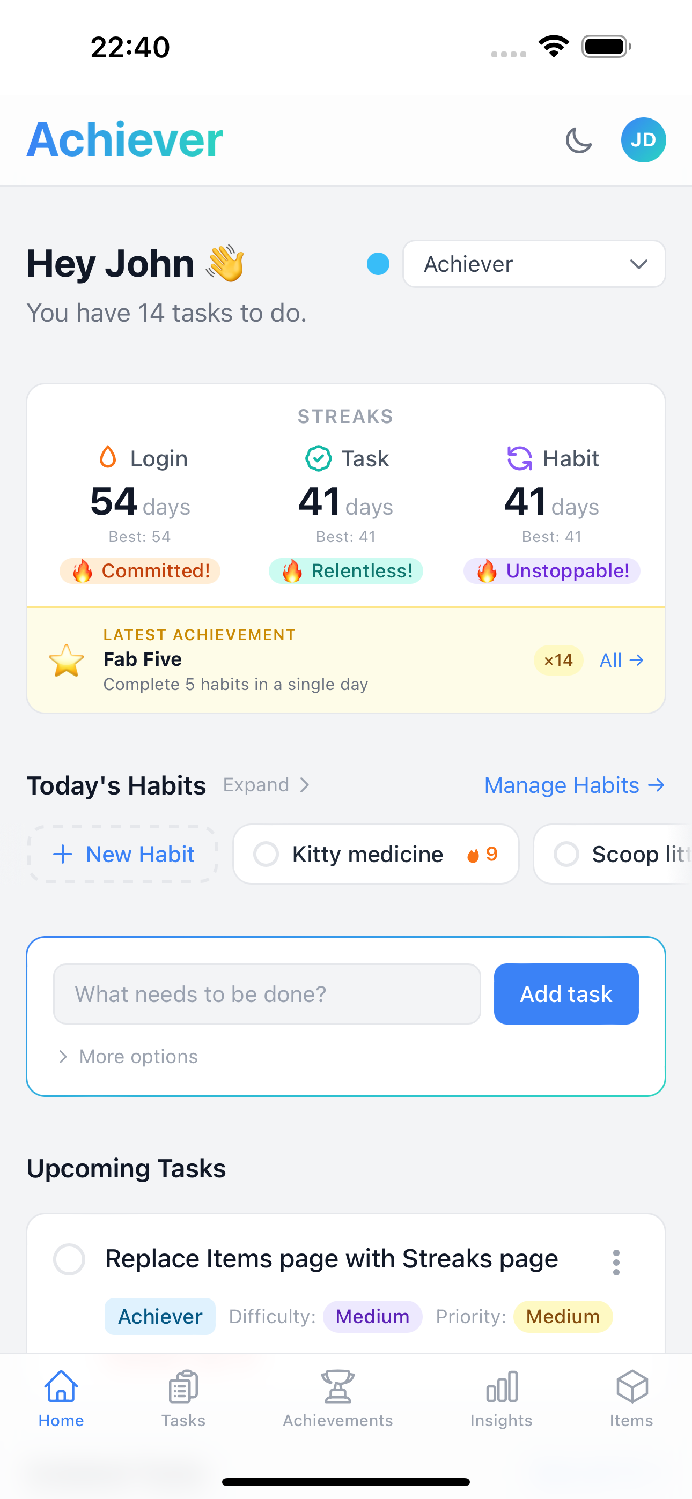Select the Habit streak refresh icon
The height and width of the screenshot is (1499, 692).
pyautogui.click(x=520, y=458)
